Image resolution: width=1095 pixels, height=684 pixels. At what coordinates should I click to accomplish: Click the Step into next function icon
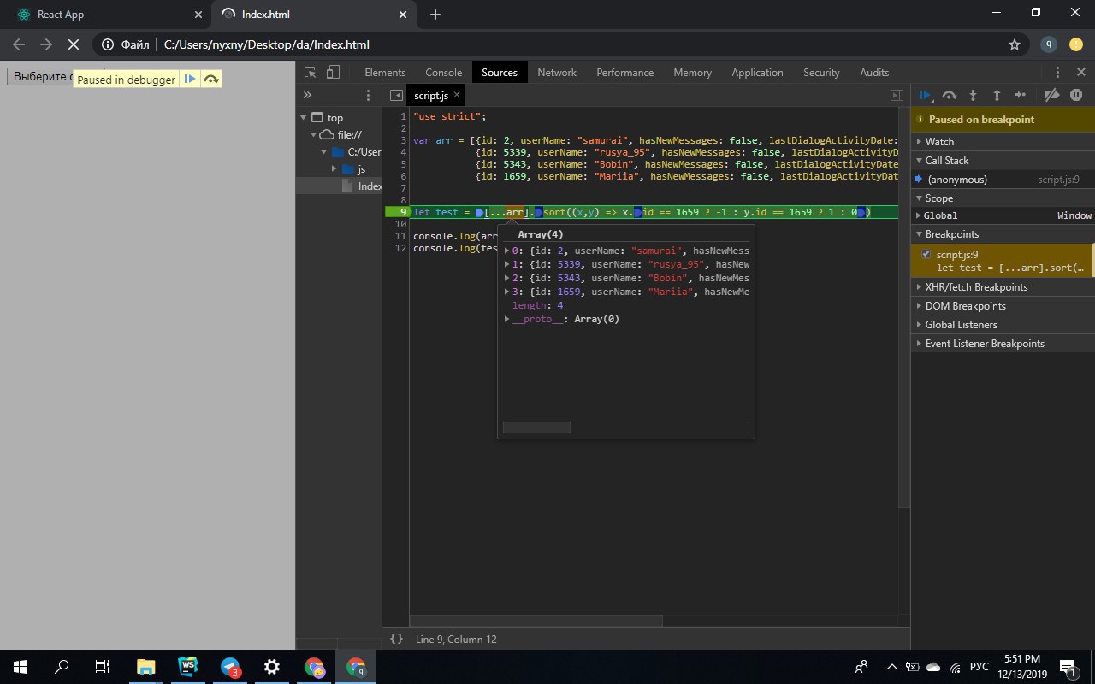tap(973, 96)
